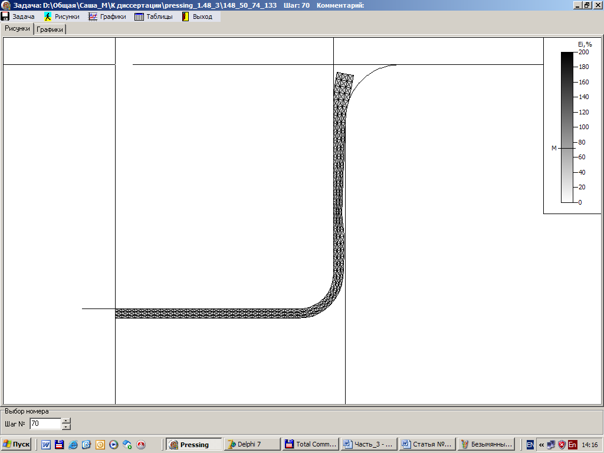The height and width of the screenshot is (453, 604).
Task: Switch to Delphi 7 taskbar button
Action: tap(252, 445)
